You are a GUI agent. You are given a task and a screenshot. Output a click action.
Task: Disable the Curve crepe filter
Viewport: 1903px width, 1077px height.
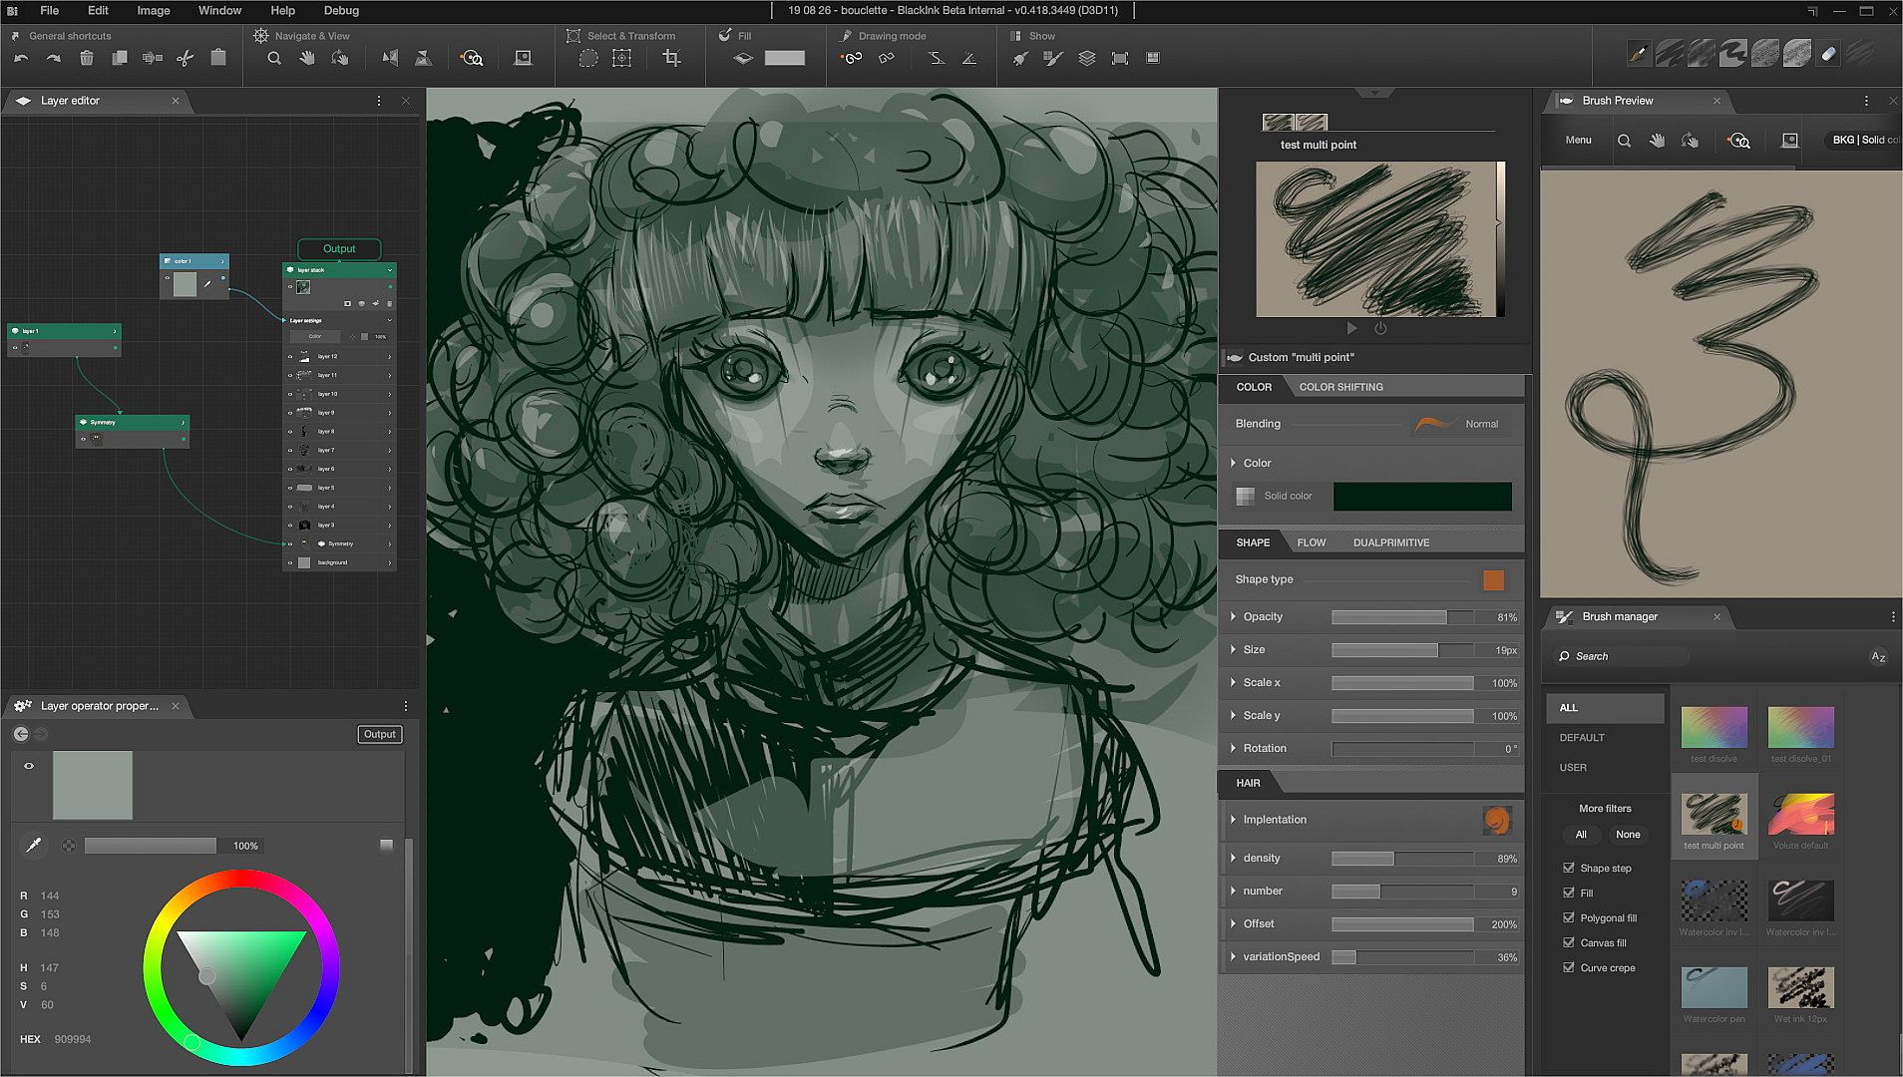[x=1569, y=967]
